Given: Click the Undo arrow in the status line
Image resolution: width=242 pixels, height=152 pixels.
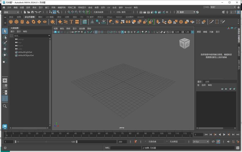Looking at the screenshot, I should click(36, 12).
